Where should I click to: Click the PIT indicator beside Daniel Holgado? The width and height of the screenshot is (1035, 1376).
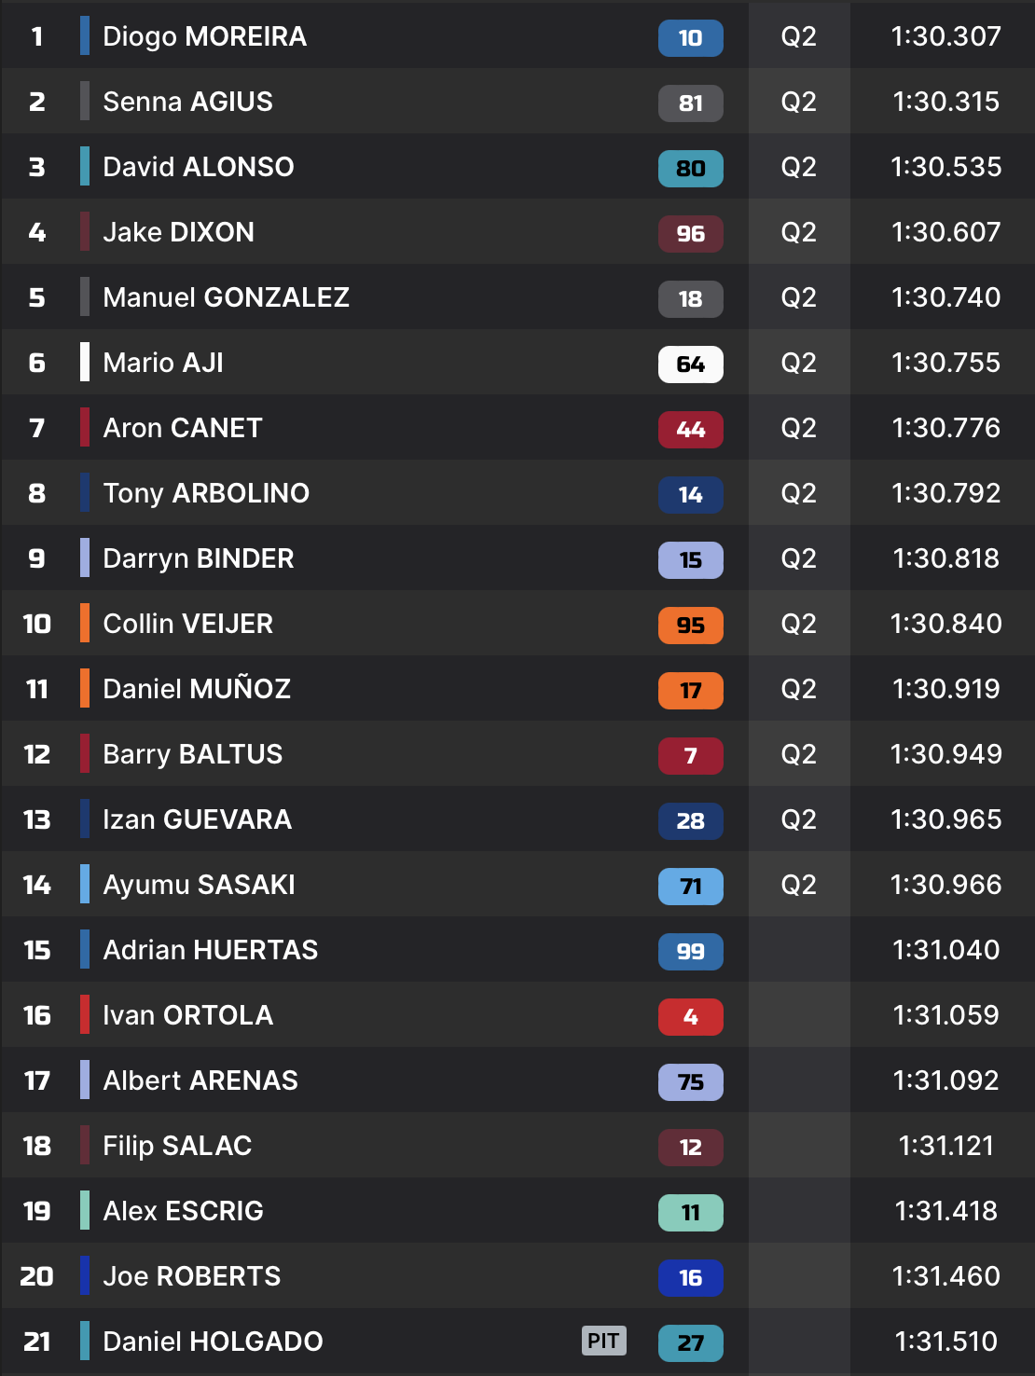603,1341
